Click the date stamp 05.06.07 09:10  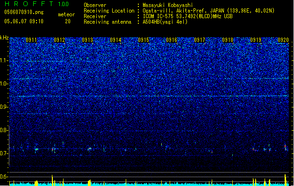[24, 21]
